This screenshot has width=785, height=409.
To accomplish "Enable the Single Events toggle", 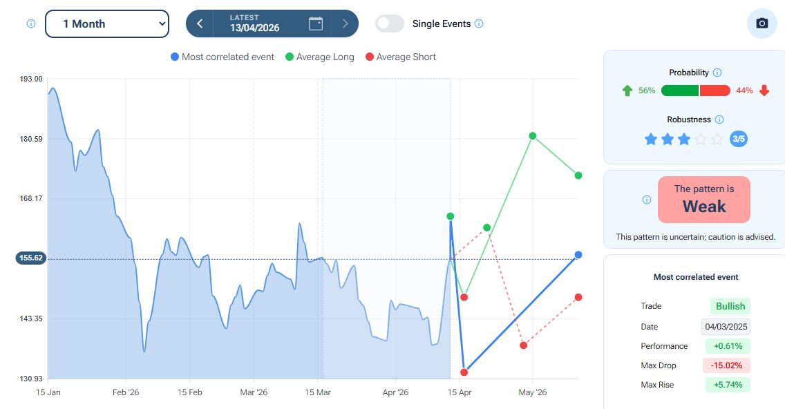I will [390, 23].
